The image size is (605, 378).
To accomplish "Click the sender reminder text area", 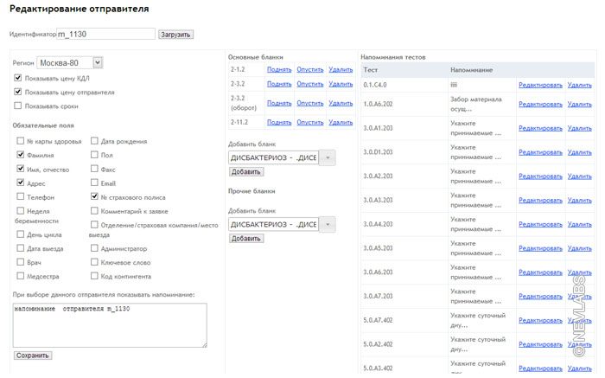I will [110, 324].
